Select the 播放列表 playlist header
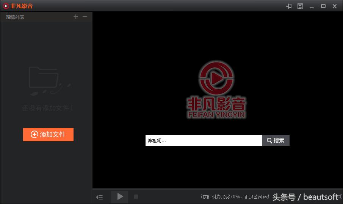 15,17
